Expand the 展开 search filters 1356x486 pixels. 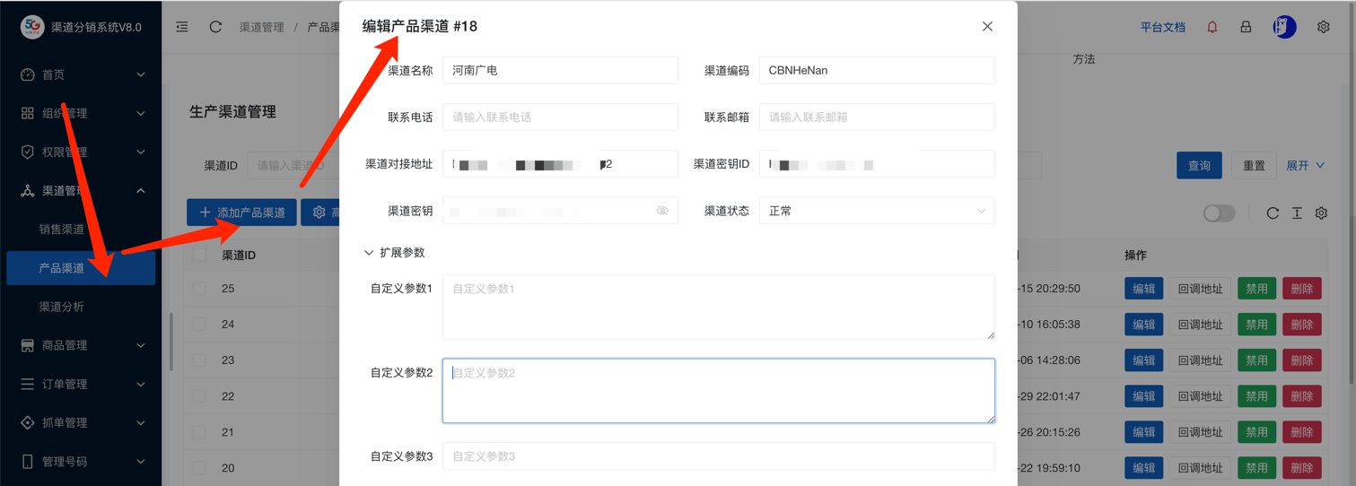pos(1305,166)
